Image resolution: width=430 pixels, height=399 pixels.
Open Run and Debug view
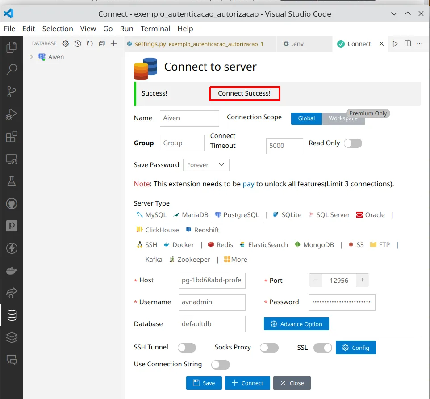(x=12, y=114)
